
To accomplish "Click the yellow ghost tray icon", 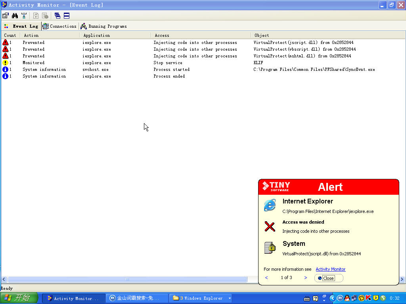I will [x=361, y=298].
